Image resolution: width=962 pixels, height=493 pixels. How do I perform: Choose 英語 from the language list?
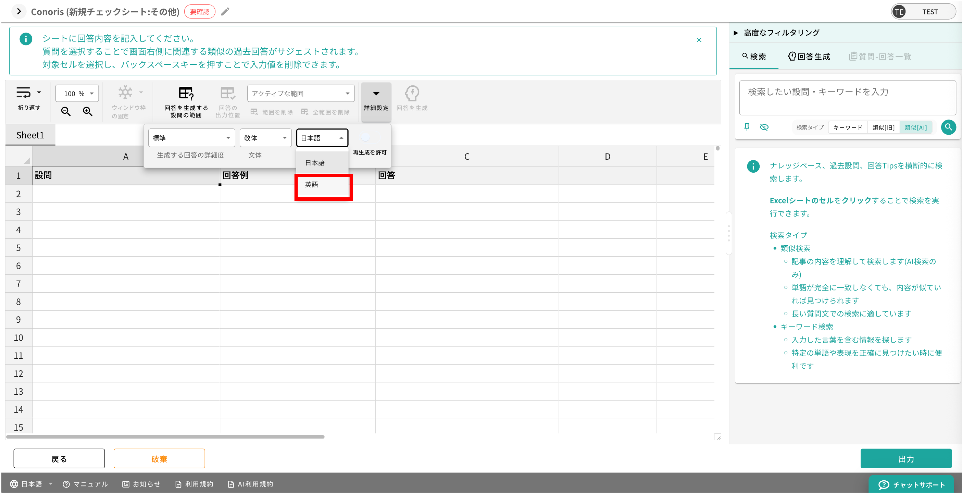(x=323, y=185)
